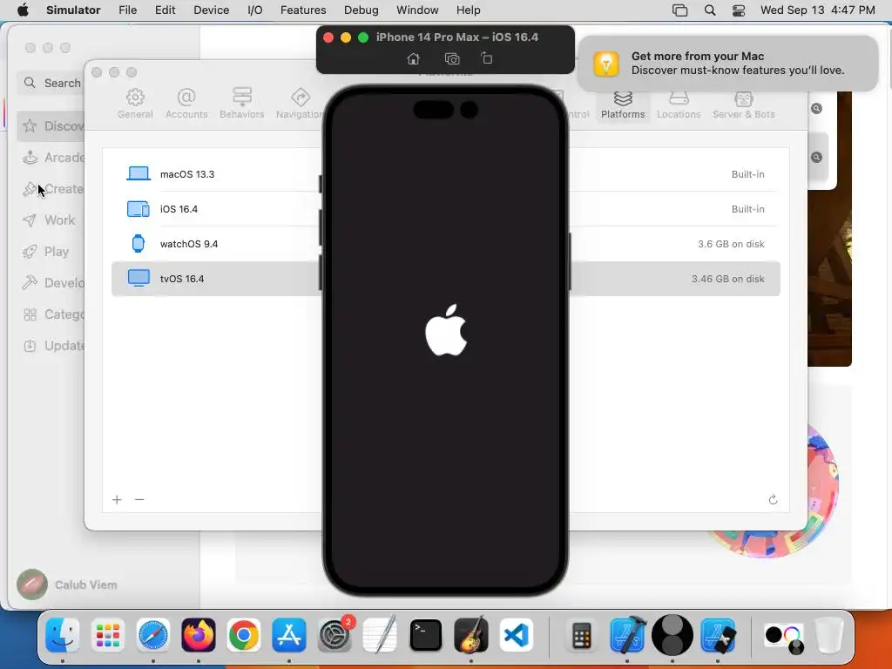Viewport: 892px width, 669px height.
Task: Open the Locations preferences tab
Action: [679, 104]
